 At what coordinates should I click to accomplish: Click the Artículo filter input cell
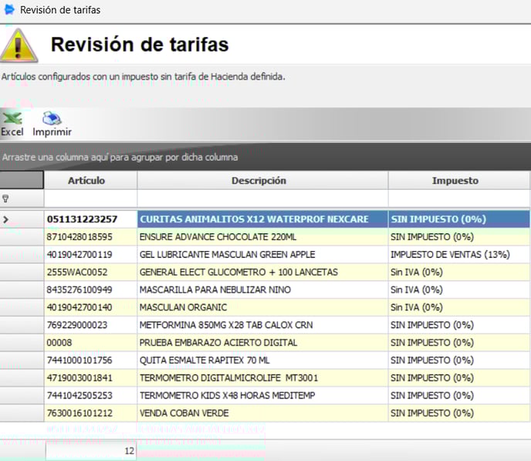pos(90,198)
